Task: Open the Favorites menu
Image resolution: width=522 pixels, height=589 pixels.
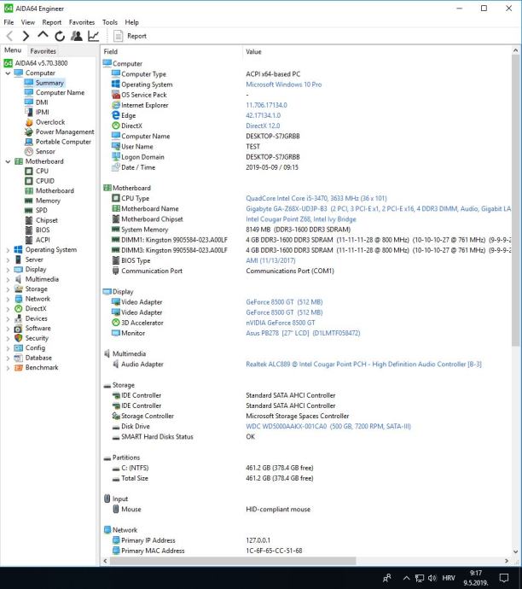Action: pyautogui.click(x=82, y=22)
